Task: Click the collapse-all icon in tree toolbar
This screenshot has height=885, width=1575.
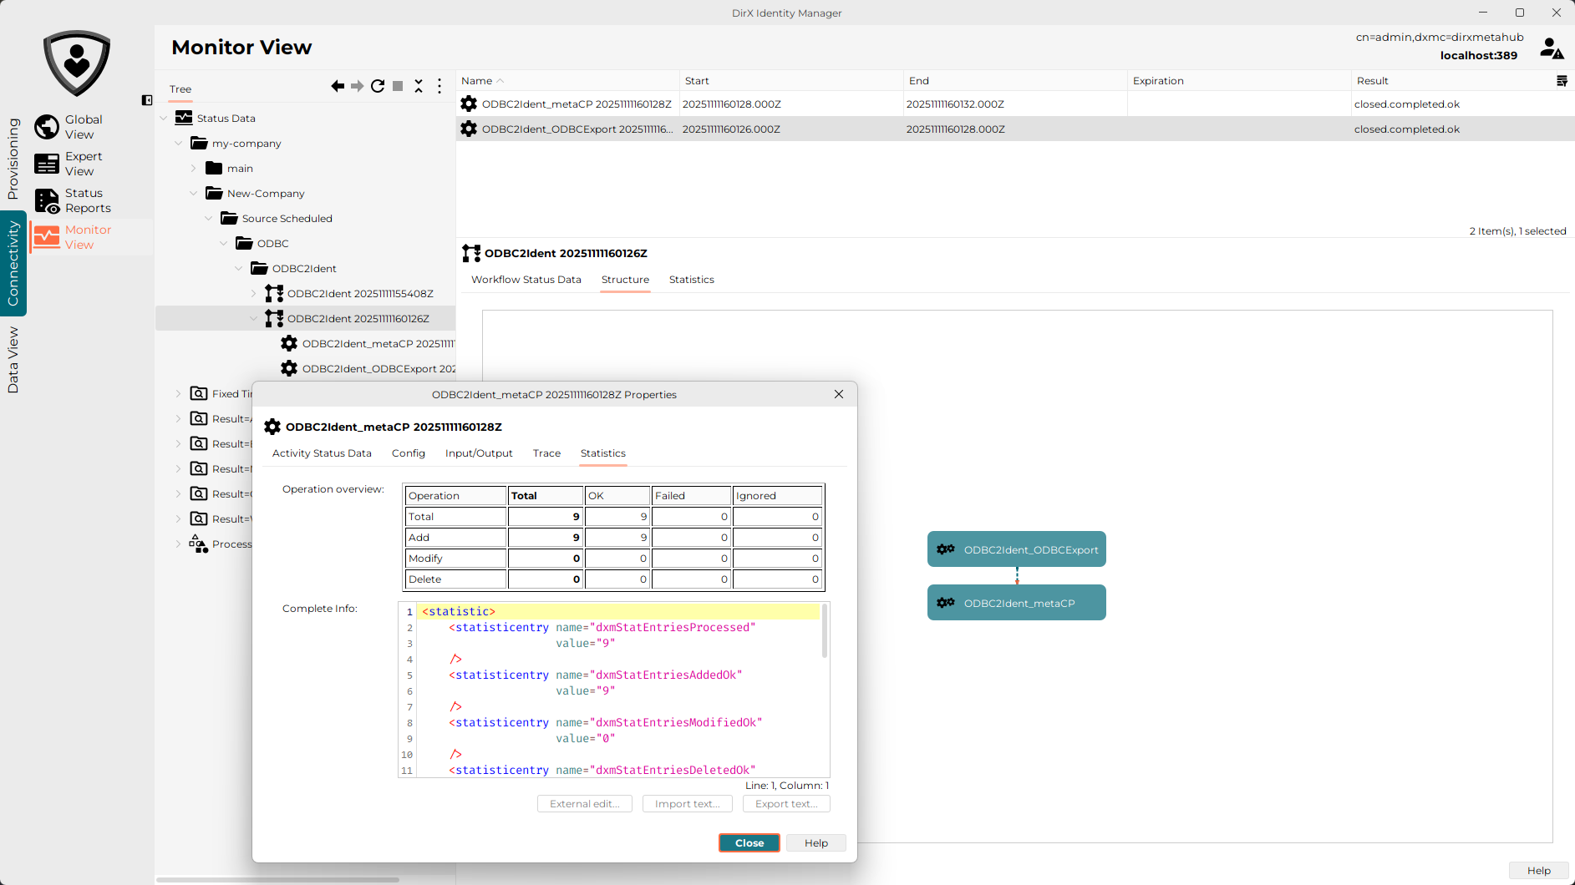Action: [x=419, y=86]
